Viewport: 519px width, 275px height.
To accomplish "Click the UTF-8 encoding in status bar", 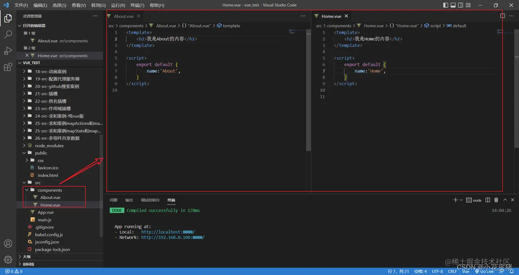I will (x=437, y=271).
